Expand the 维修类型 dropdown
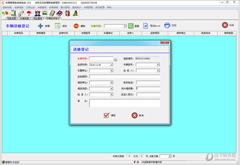 (111, 89)
